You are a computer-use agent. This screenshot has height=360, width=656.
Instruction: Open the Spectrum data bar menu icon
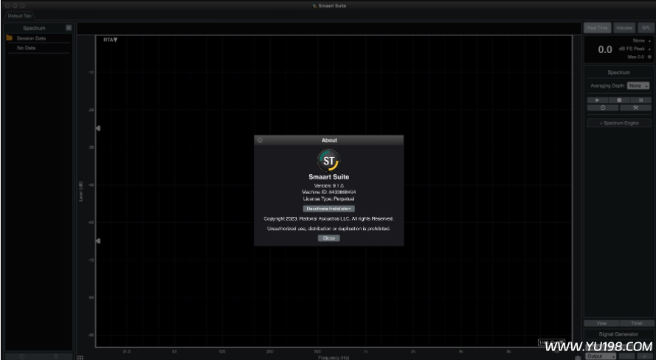pos(69,28)
